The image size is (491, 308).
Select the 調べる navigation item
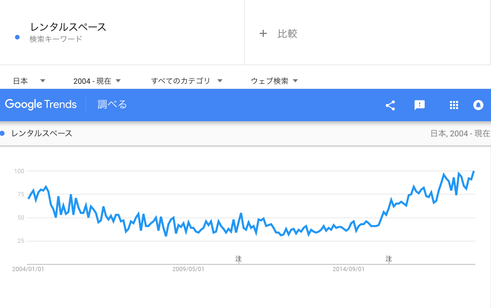pyautogui.click(x=112, y=105)
